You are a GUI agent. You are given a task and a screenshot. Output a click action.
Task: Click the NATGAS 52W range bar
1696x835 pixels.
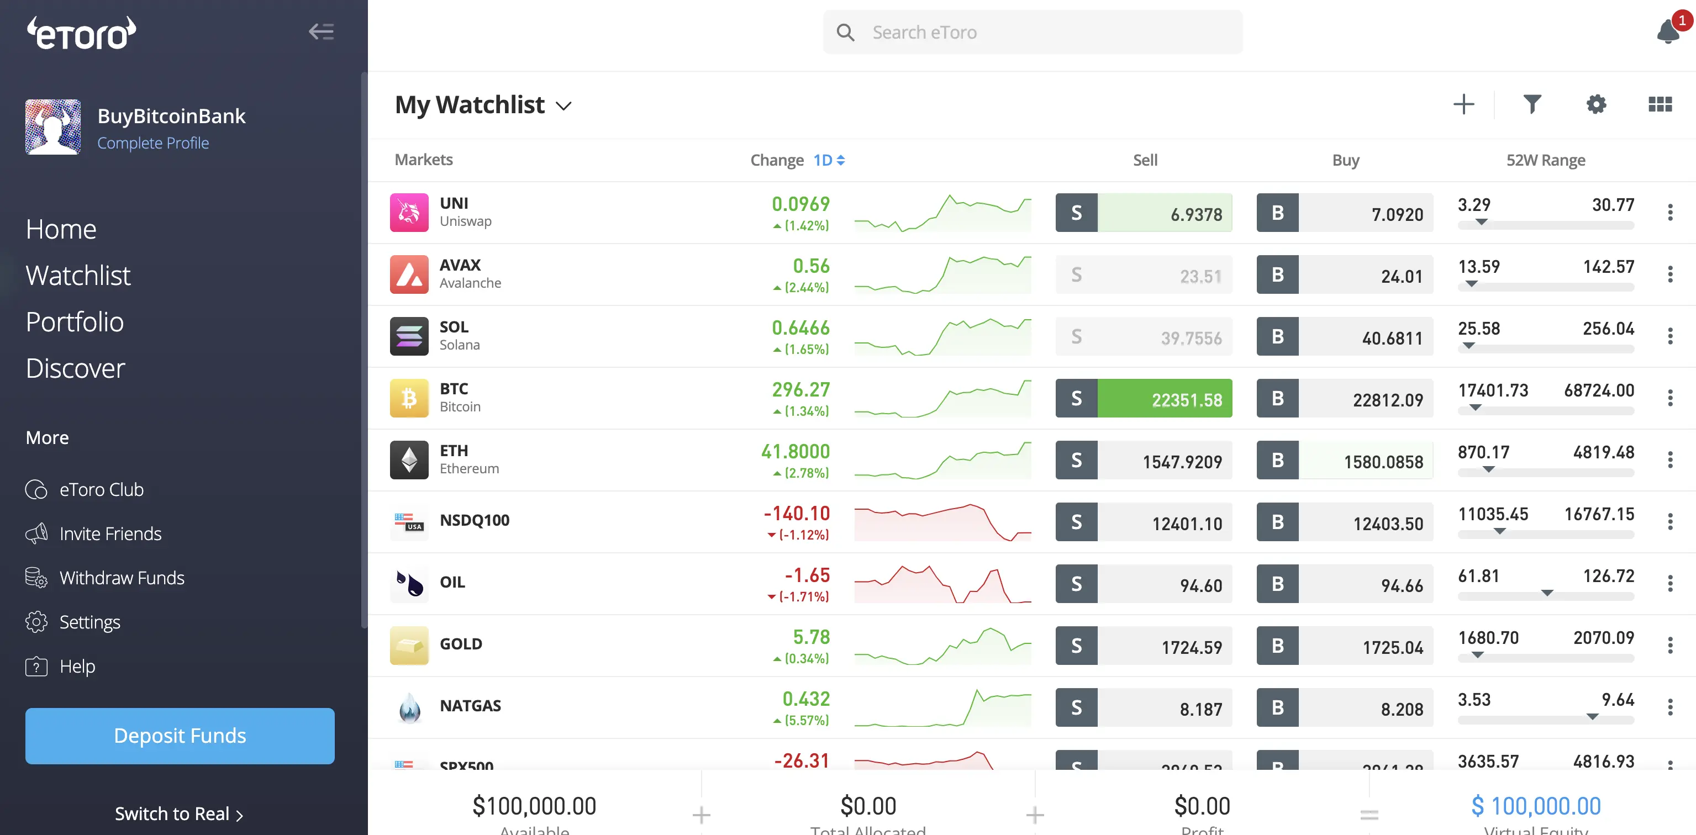(1545, 721)
